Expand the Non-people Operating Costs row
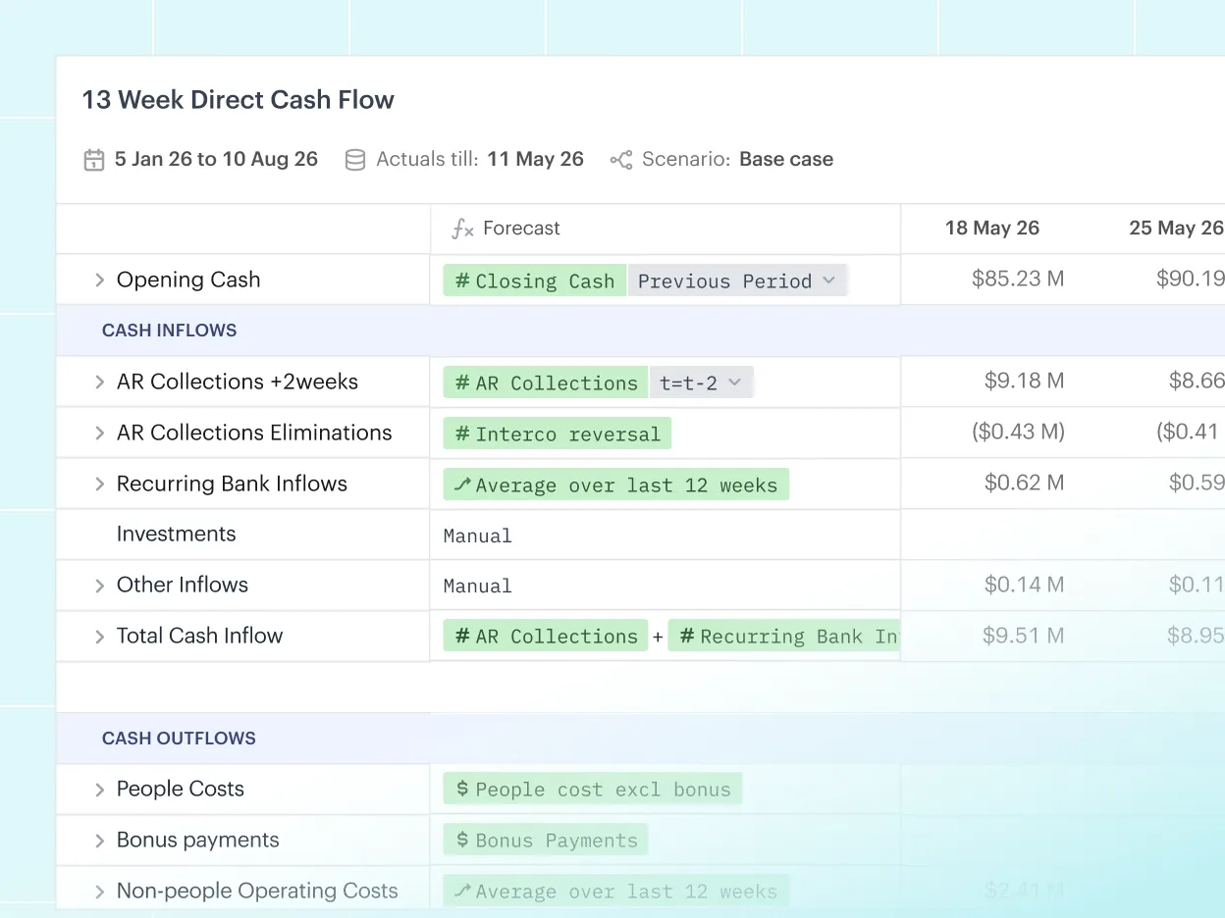Screen dimensions: 1225x918 [99, 892]
